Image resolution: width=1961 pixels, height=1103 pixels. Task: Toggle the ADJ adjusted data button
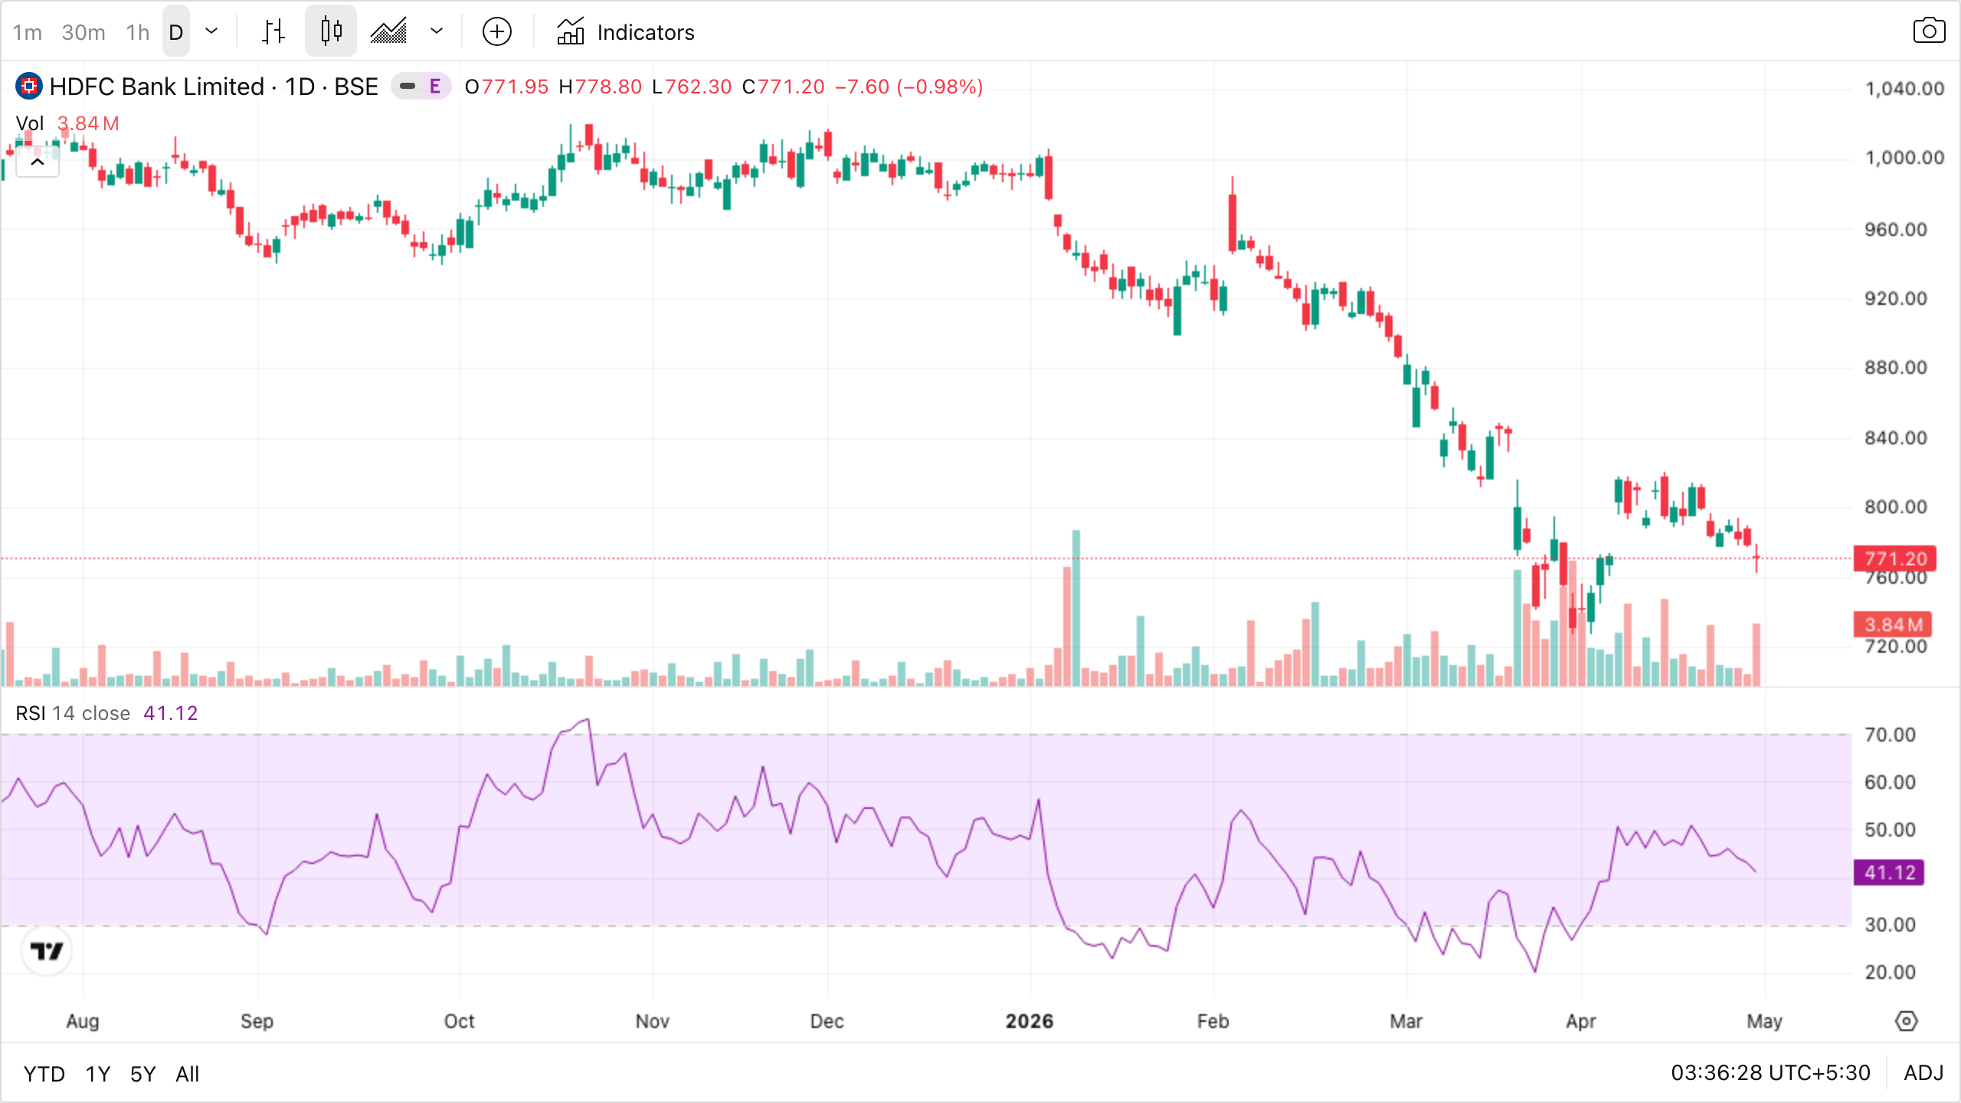click(x=1923, y=1073)
